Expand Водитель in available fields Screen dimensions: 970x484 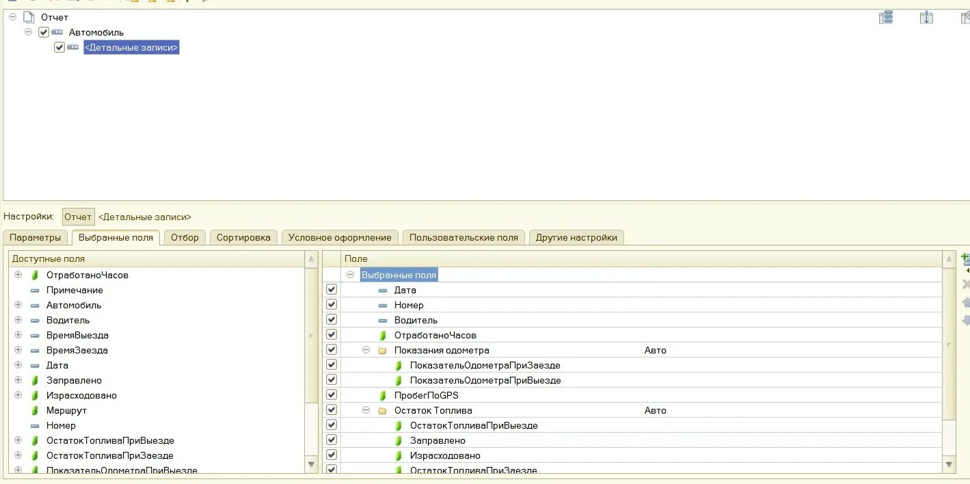pos(18,320)
